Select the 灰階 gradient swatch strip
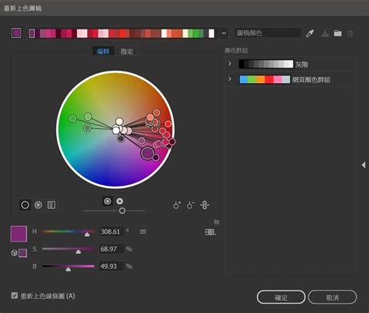Image resolution: width=369 pixels, height=313 pixels. click(266, 64)
